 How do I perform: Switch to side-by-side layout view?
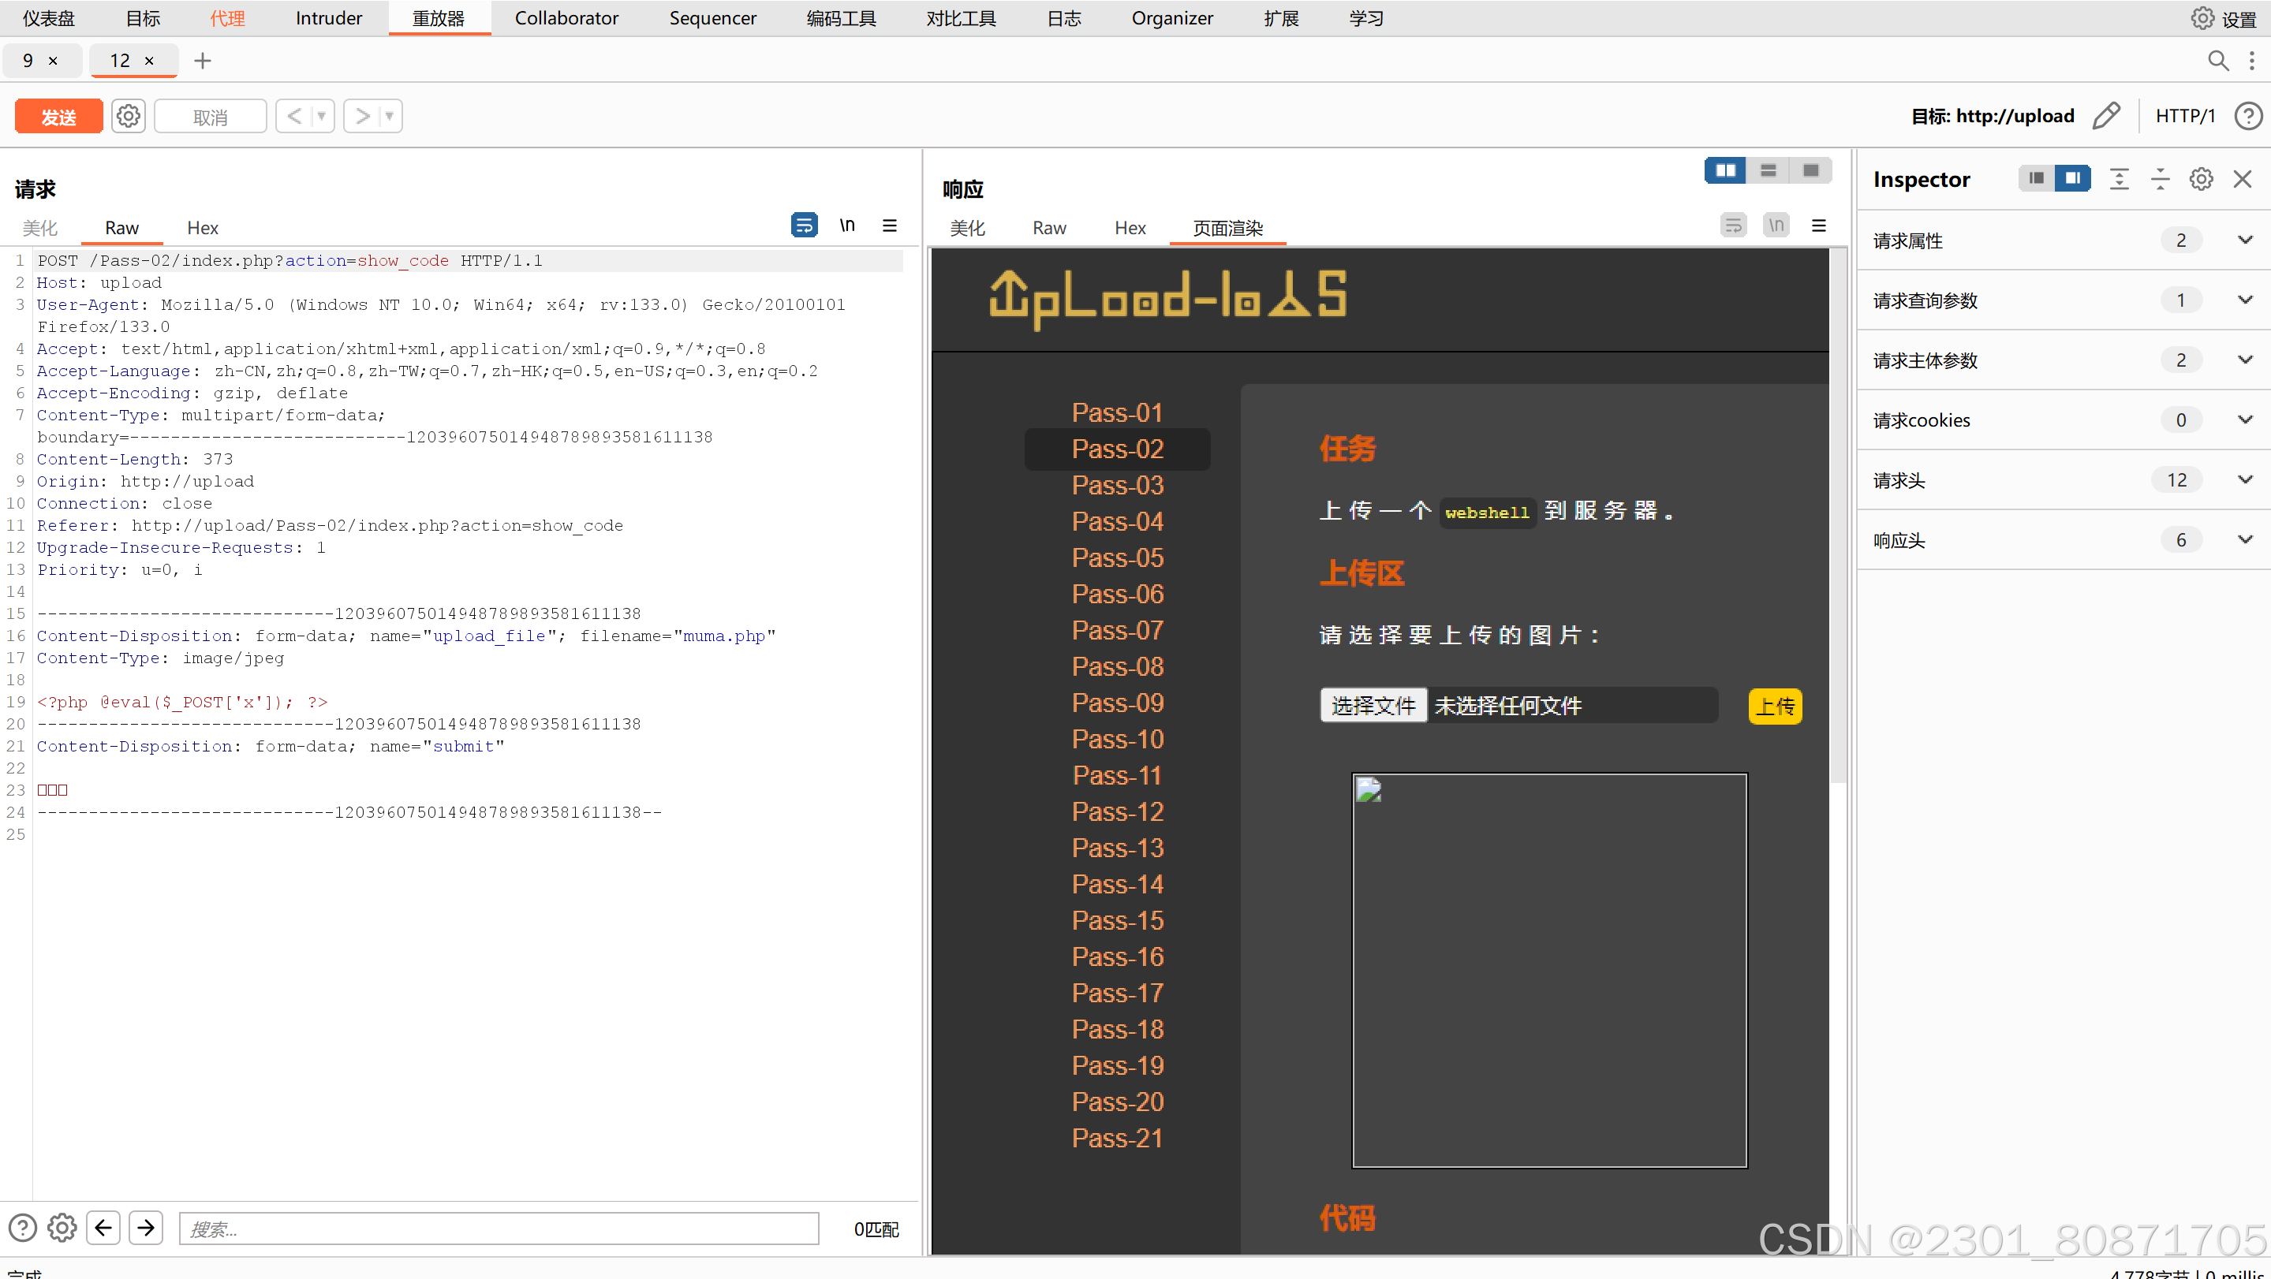click(1725, 171)
